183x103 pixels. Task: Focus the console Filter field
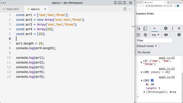point(154,41)
